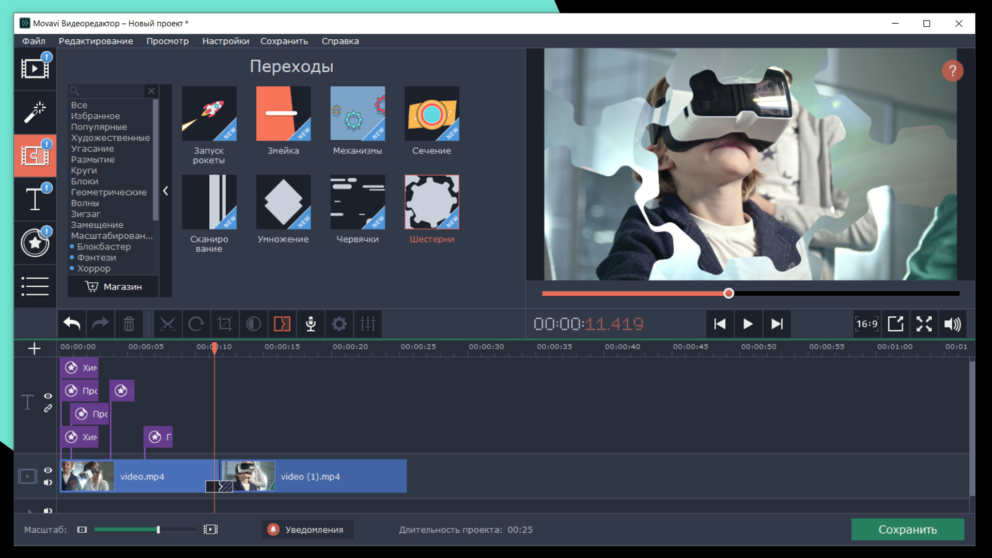Open the Настройки menu
992x558 pixels.
pos(225,41)
